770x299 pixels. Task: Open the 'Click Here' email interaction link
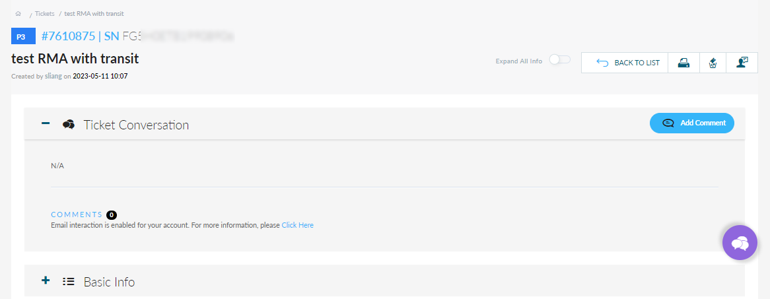(297, 225)
